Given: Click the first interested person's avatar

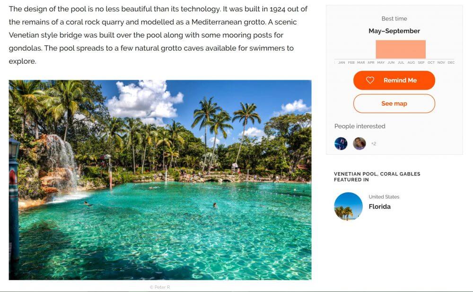Looking at the screenshot, I should pyautogui.click(x=341, y=143).
